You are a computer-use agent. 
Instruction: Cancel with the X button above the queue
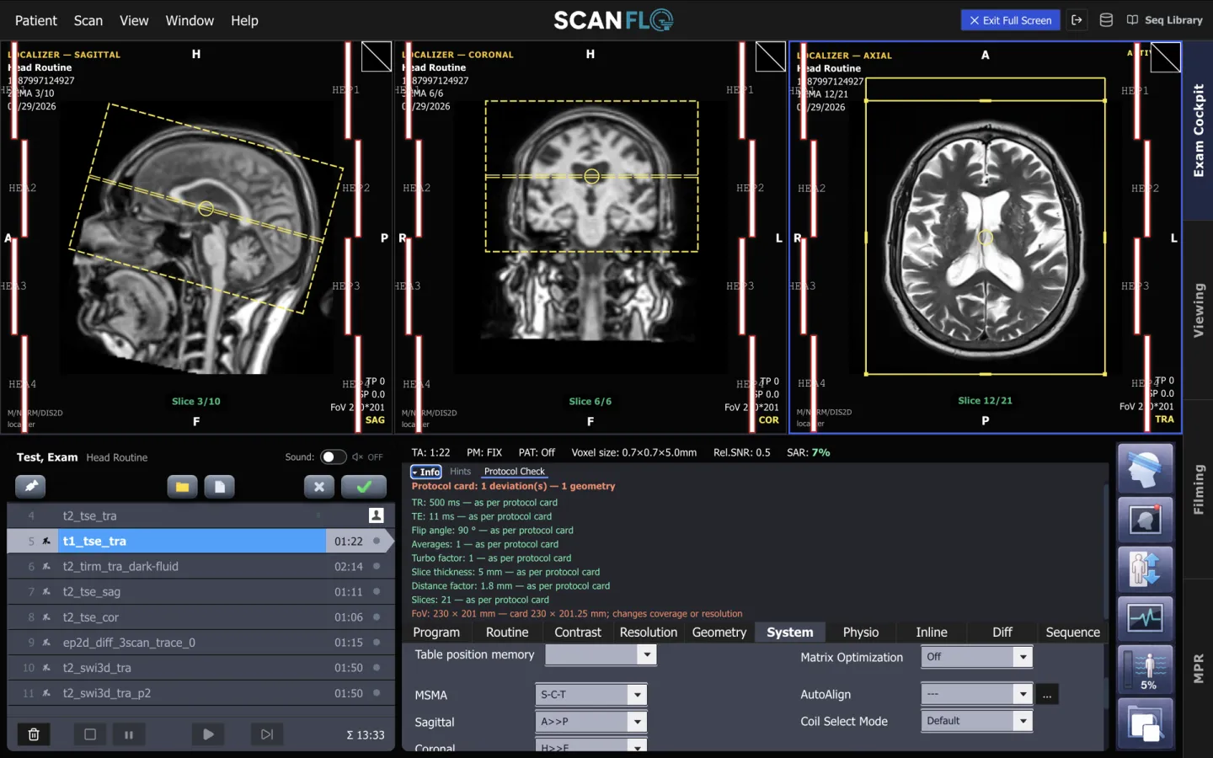click(x=319, y=486)
